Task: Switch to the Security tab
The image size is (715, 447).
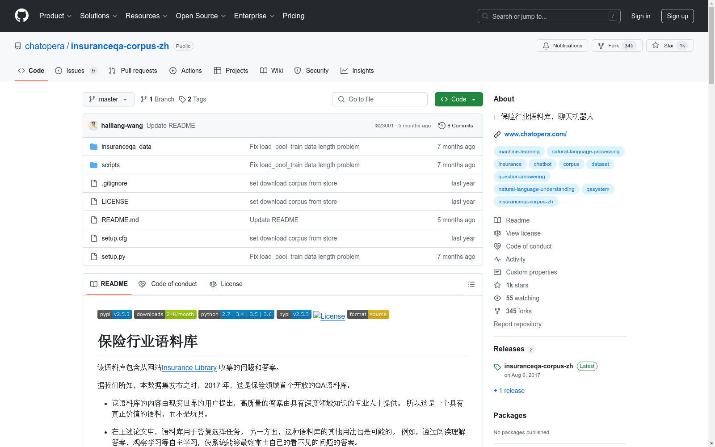Action: [x=311, y=71]
